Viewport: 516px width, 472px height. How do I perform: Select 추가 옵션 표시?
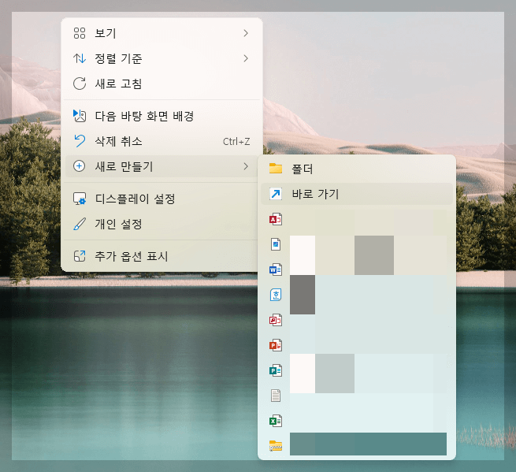tap(161, 256)
